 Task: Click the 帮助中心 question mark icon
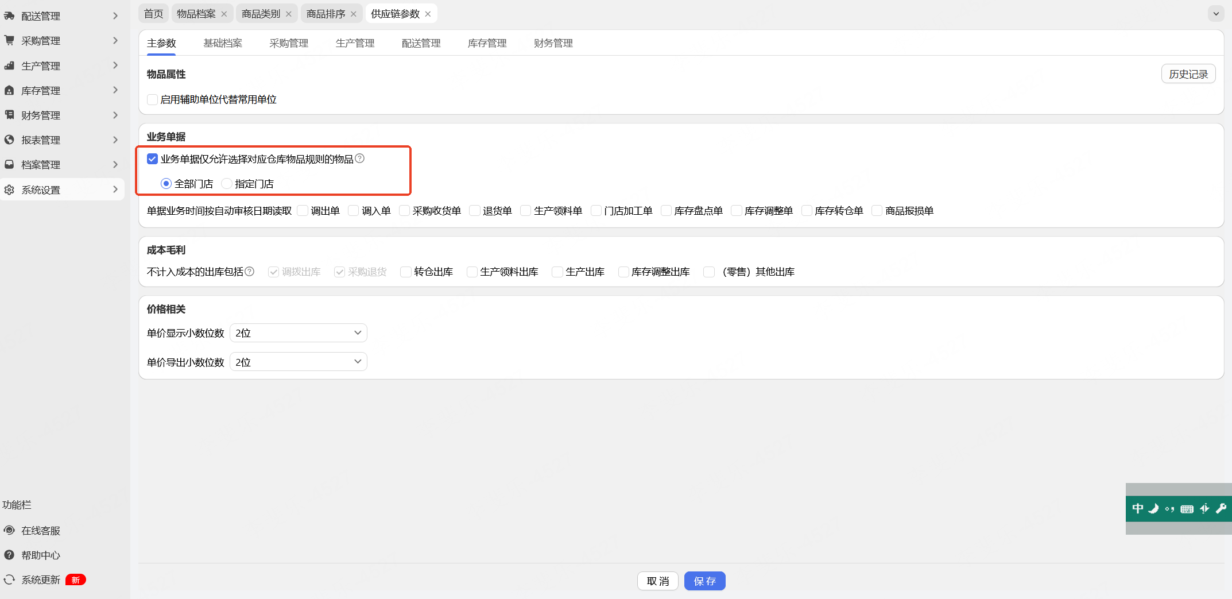point(9,555)
